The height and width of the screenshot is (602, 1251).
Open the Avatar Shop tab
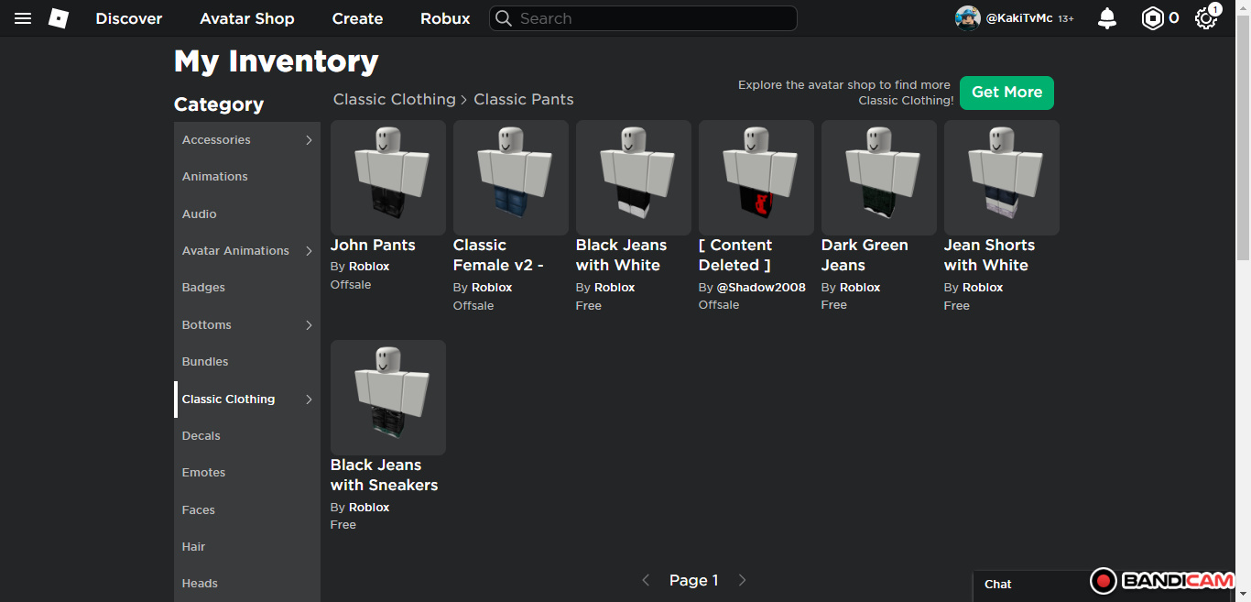click(247, 18)
